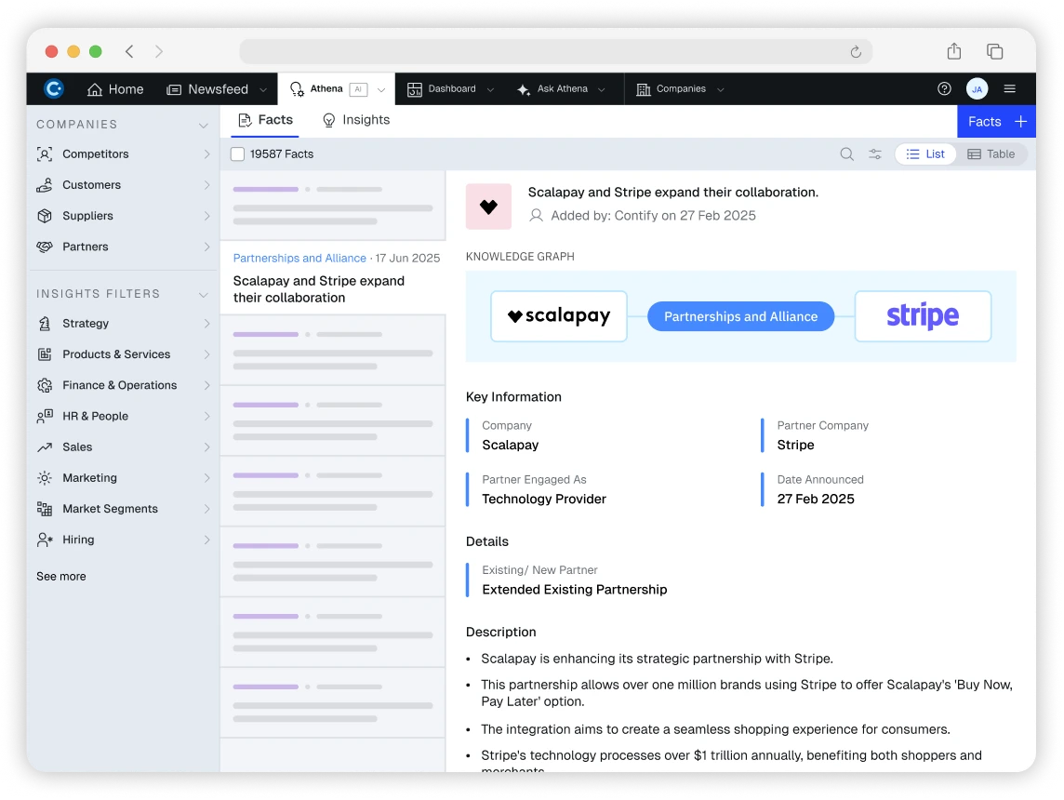Reload the page in address bar
Image resolution: width=1064 pixels, height=800 pixels.
point(856,51)
